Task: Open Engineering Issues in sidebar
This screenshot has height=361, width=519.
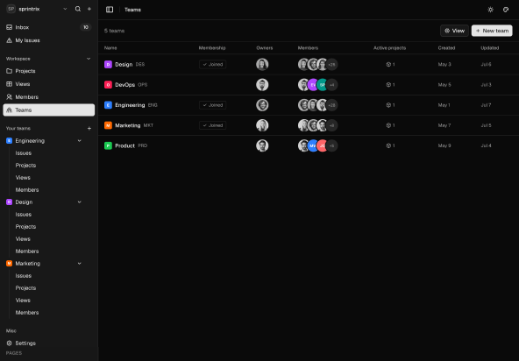Action: click(23, 152)
